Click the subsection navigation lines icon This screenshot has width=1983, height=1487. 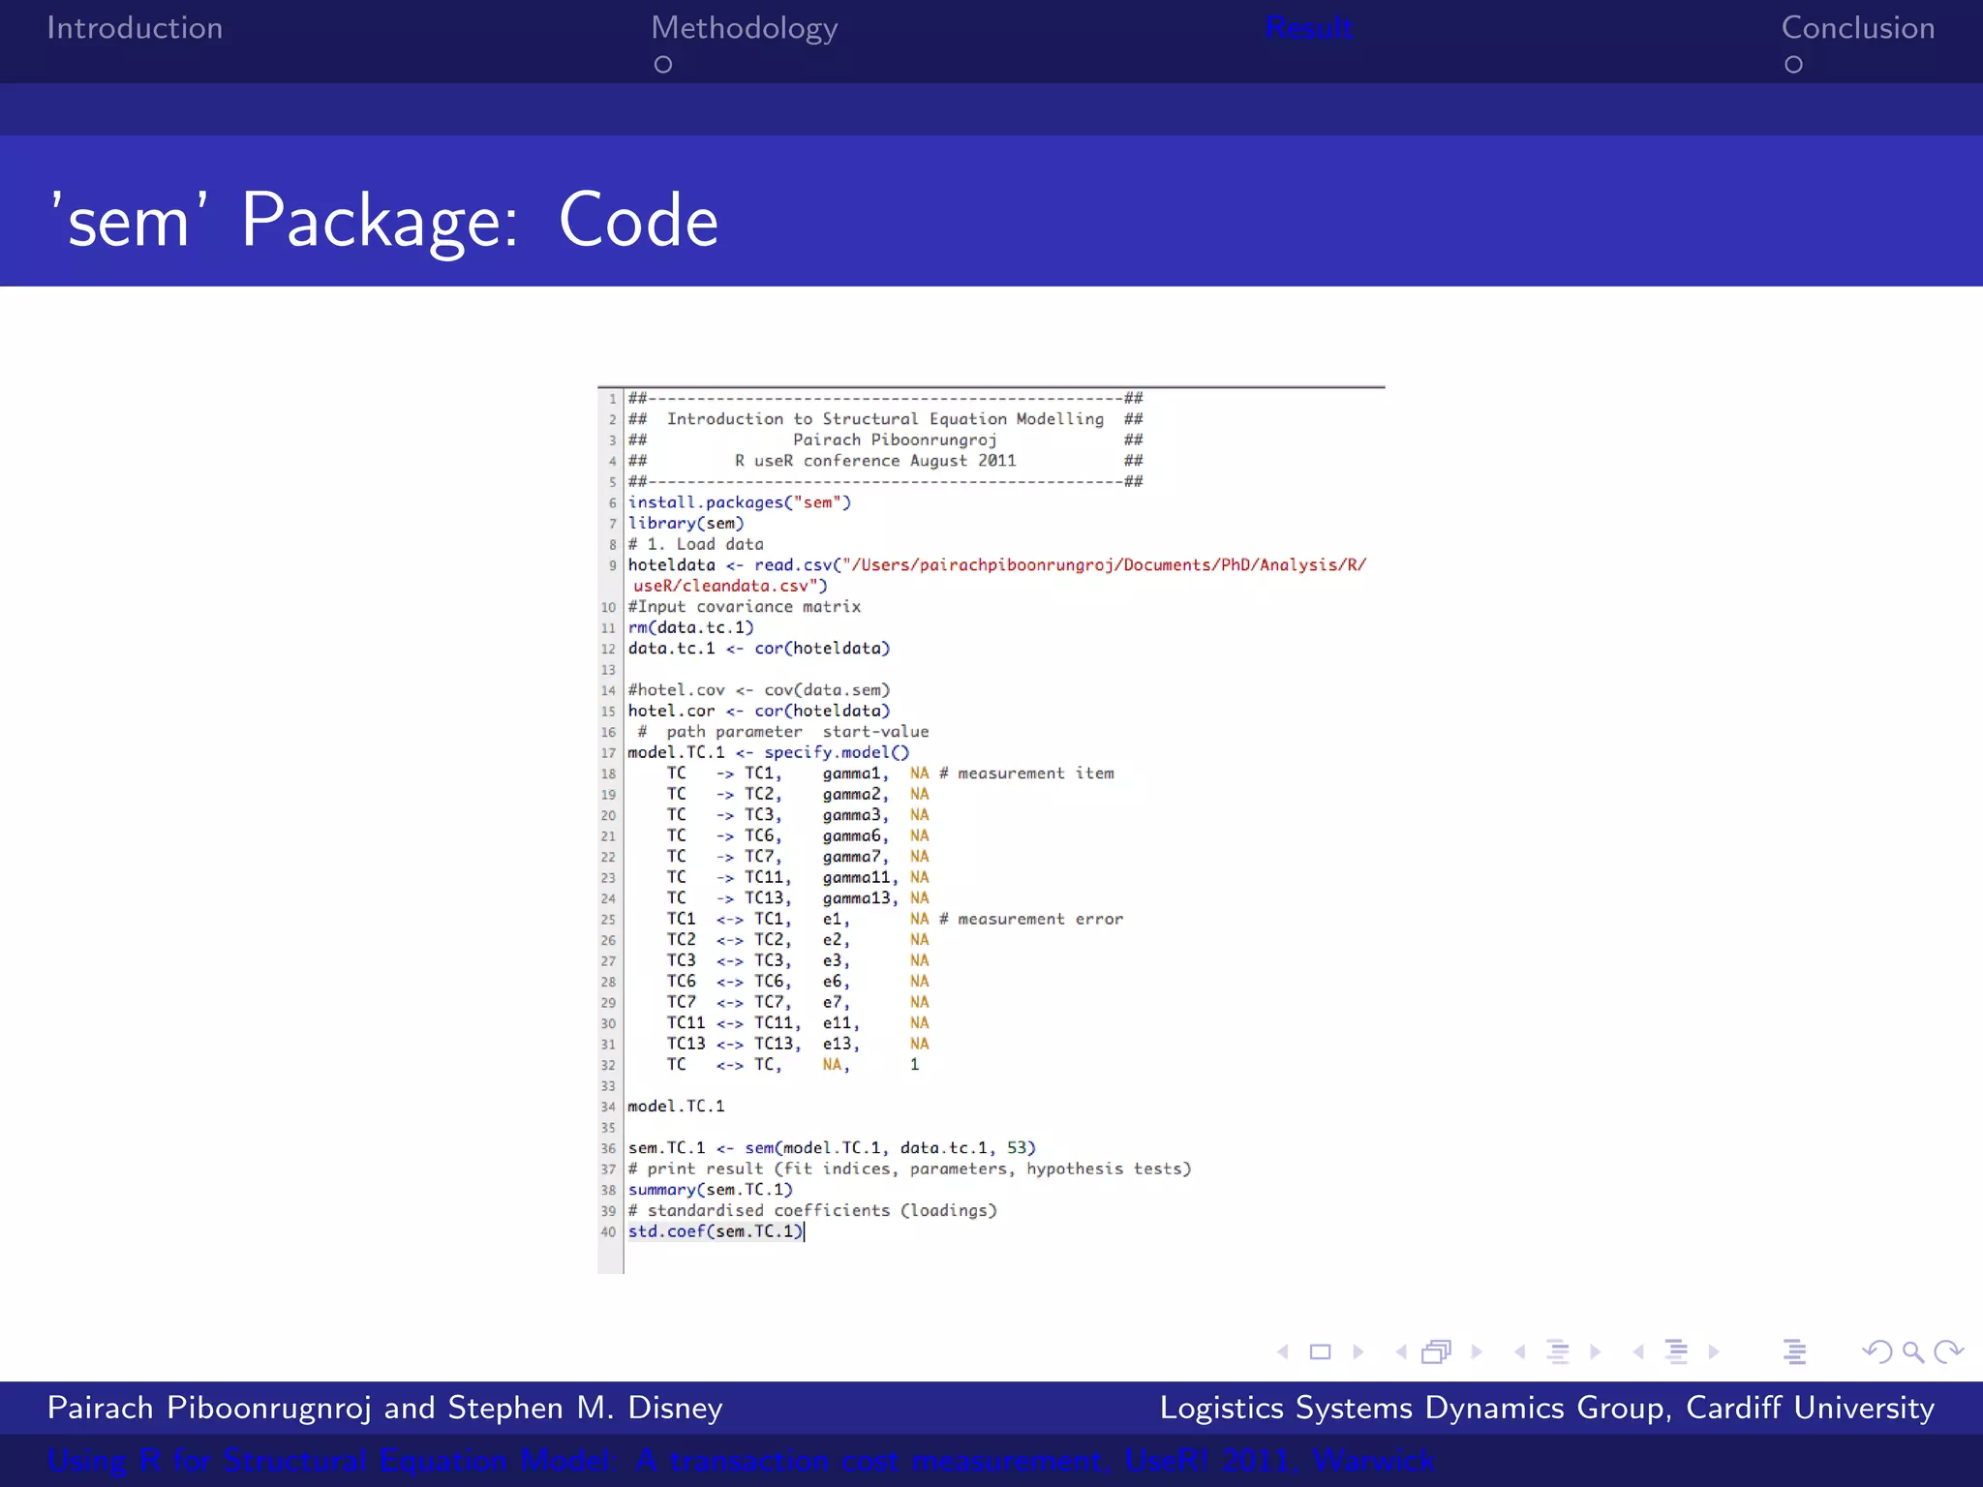[1557, 1351]
